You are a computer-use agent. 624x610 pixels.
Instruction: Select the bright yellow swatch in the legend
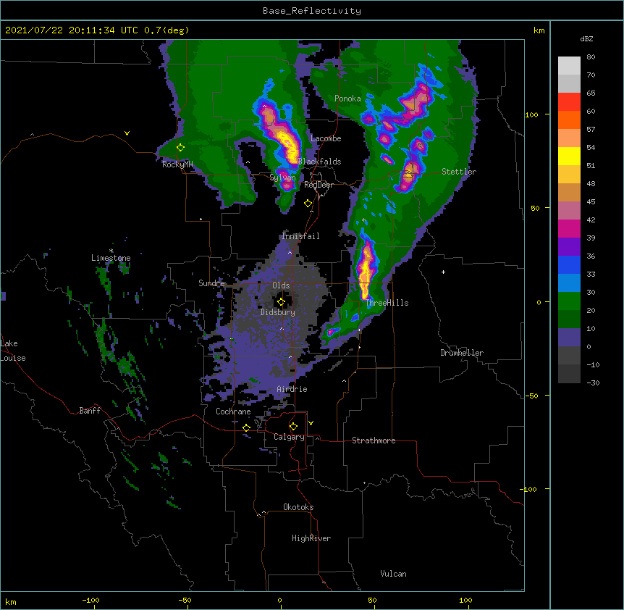569,156
